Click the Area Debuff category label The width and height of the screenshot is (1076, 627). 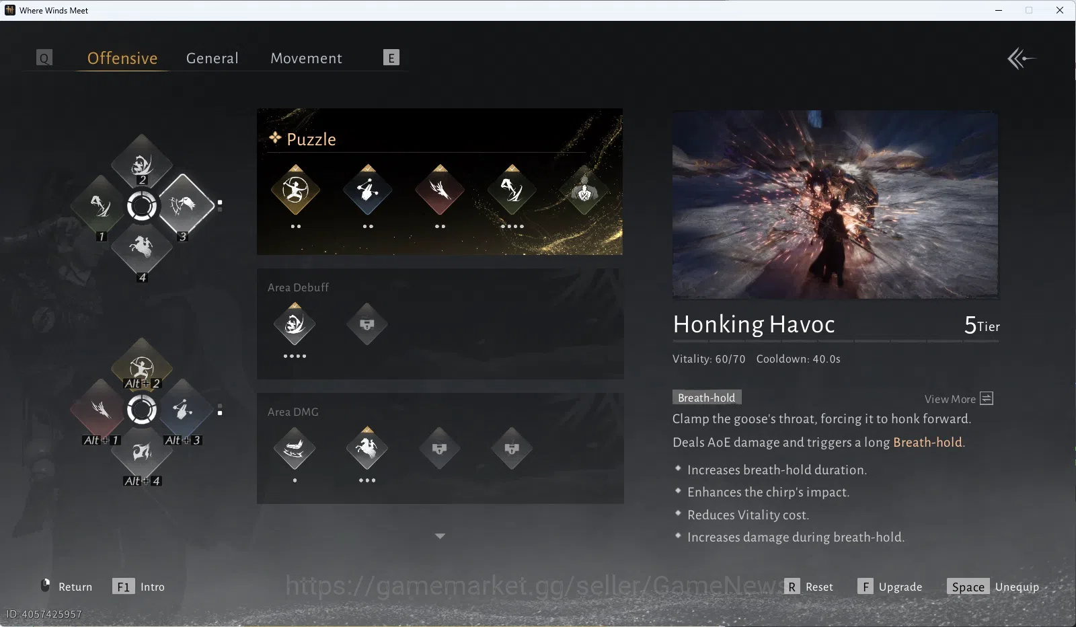(298, 288)
